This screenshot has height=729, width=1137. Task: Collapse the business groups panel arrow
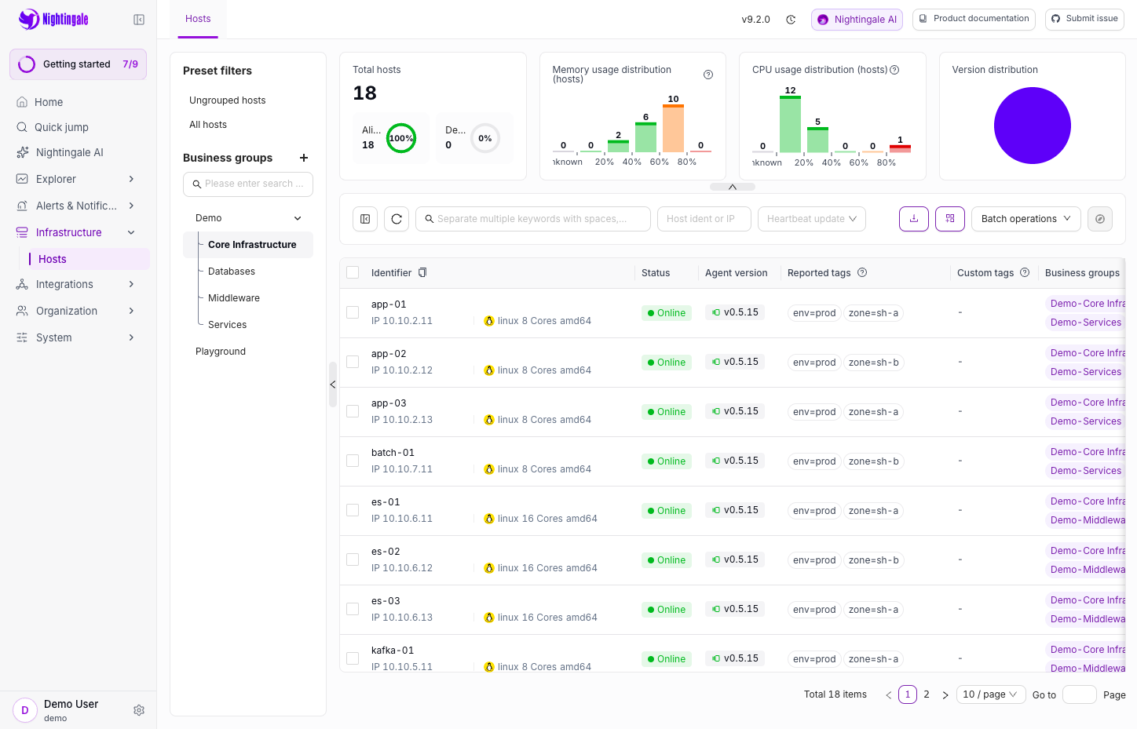(333, 385)
